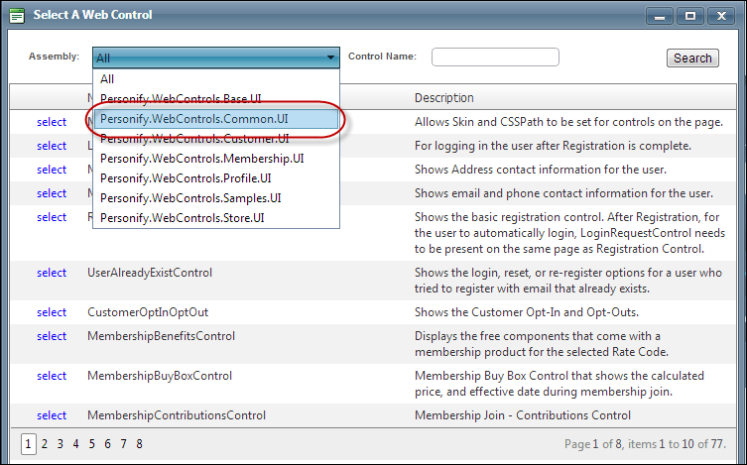Click select for MembershipContributionsControl
747x465 pixels.
(52, 415)
